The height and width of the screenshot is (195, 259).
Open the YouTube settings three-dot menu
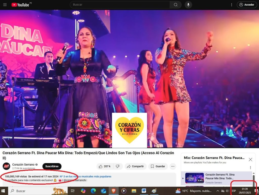(x=231, y=5)
